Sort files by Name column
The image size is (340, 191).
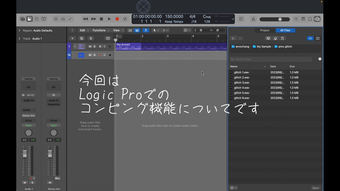pos(248,66)
